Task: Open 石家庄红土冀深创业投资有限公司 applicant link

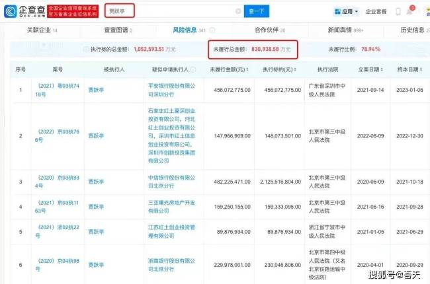Action: point(172,115)
